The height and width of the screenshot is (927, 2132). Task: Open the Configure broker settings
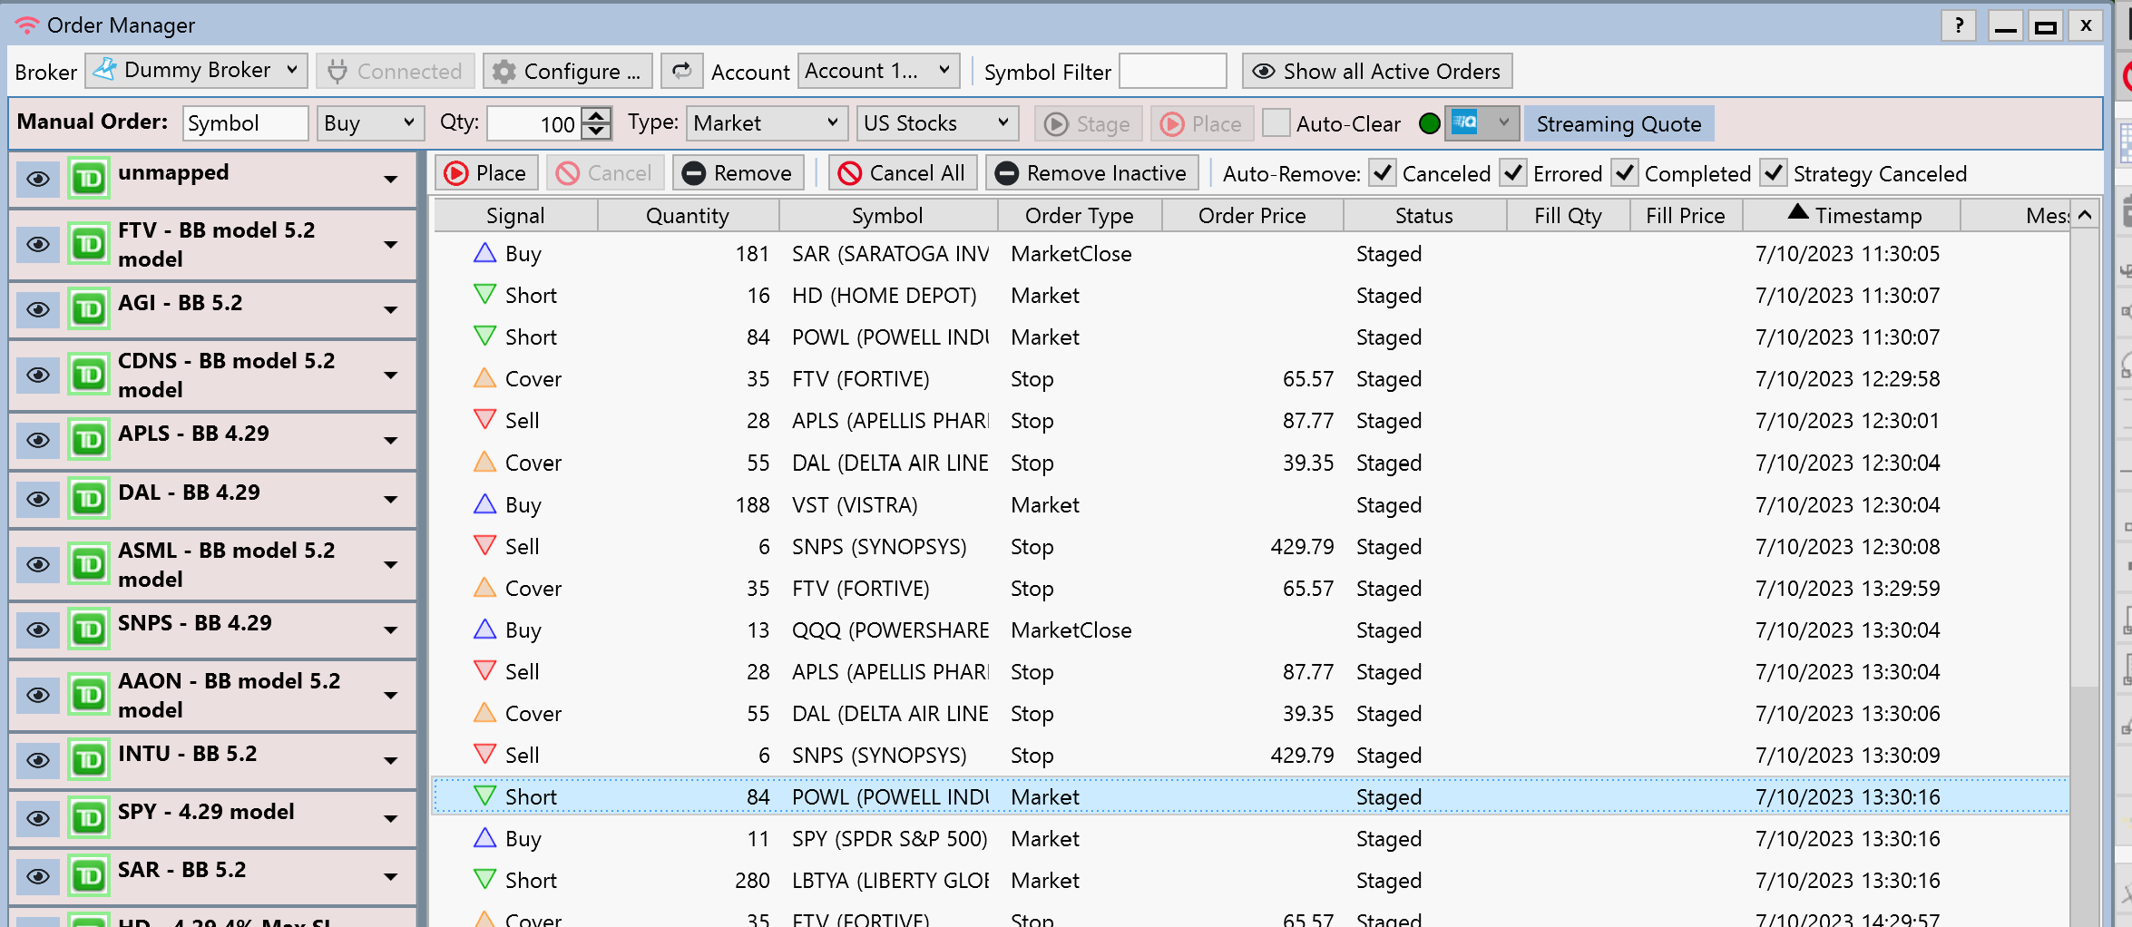[567, 71]
